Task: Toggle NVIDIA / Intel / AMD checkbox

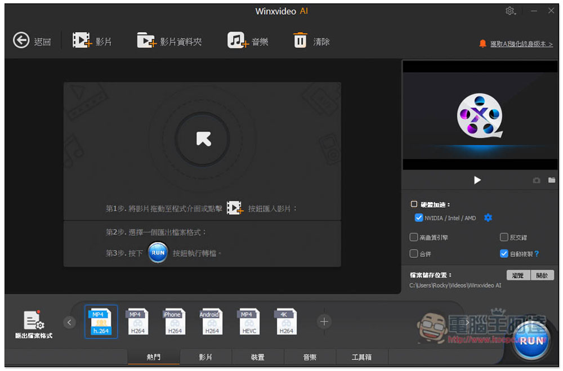Action: 419,218
